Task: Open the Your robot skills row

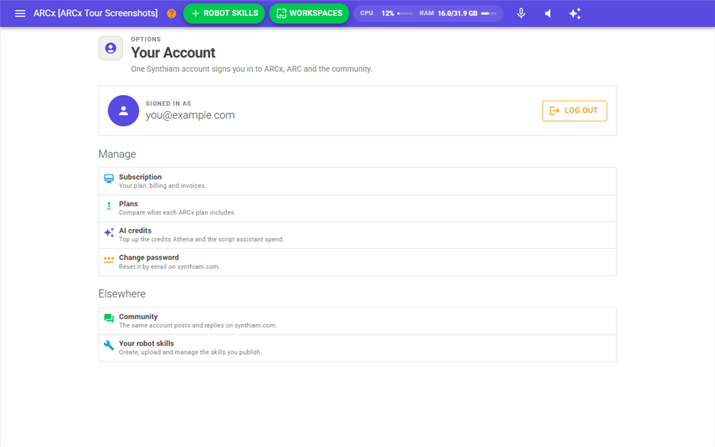Action: [357, 348]
